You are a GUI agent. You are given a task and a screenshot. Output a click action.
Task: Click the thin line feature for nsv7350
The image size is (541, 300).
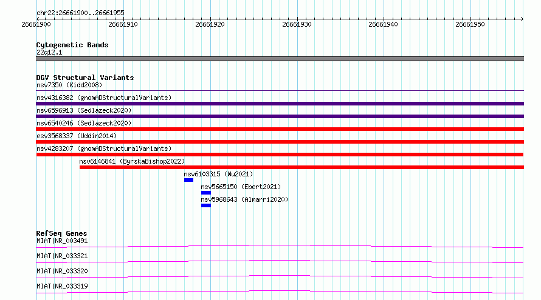[280, 90]
